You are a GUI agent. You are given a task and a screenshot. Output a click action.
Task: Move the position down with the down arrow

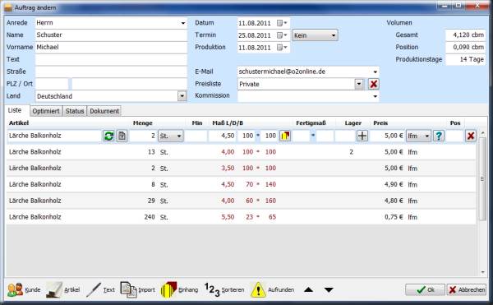(329, 289)
